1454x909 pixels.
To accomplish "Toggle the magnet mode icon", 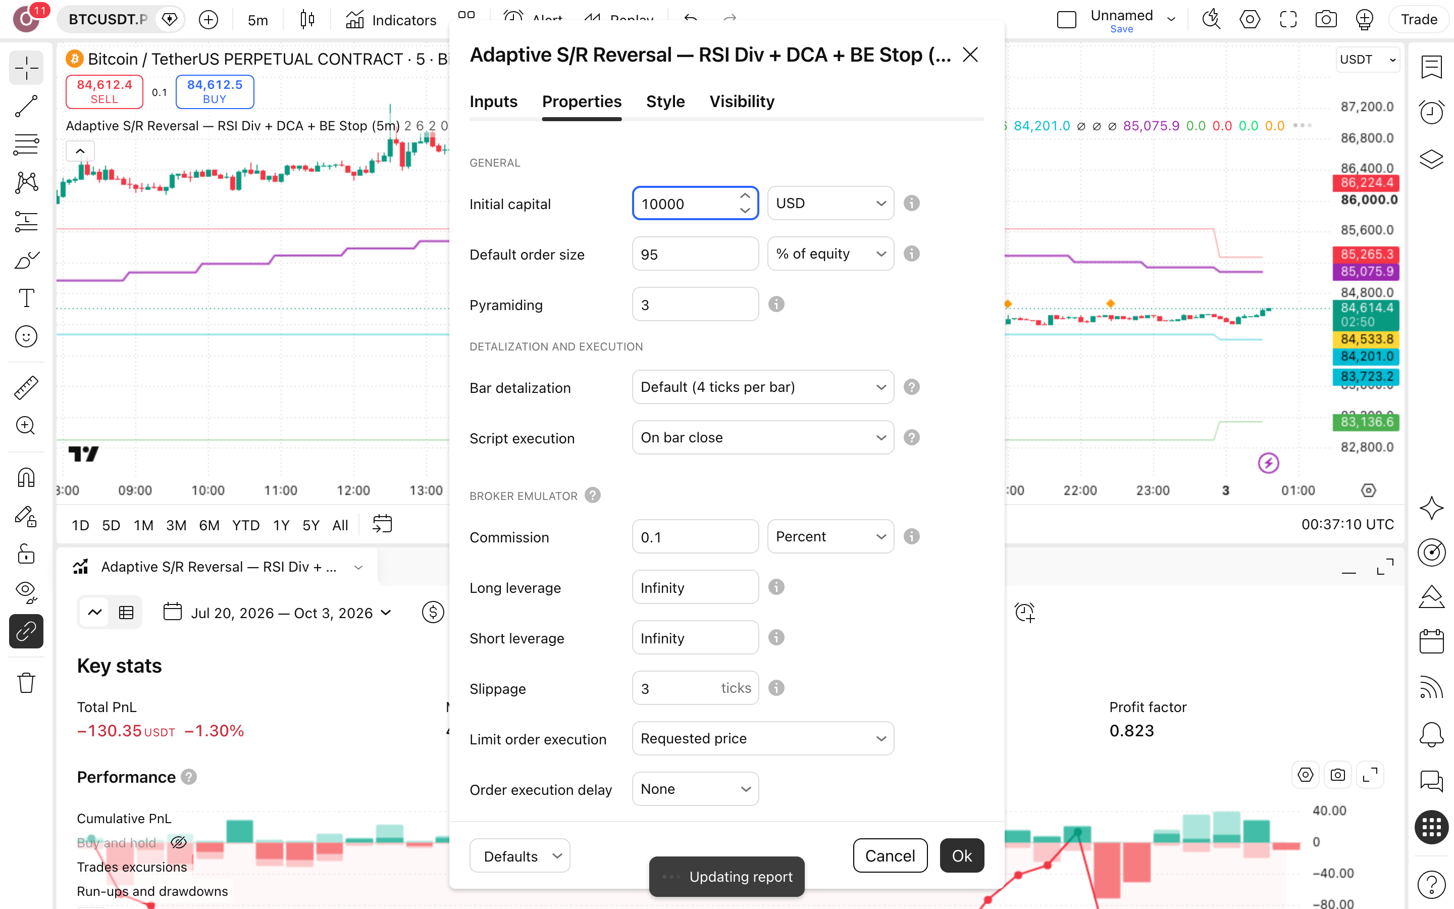I will pos(26,477).
